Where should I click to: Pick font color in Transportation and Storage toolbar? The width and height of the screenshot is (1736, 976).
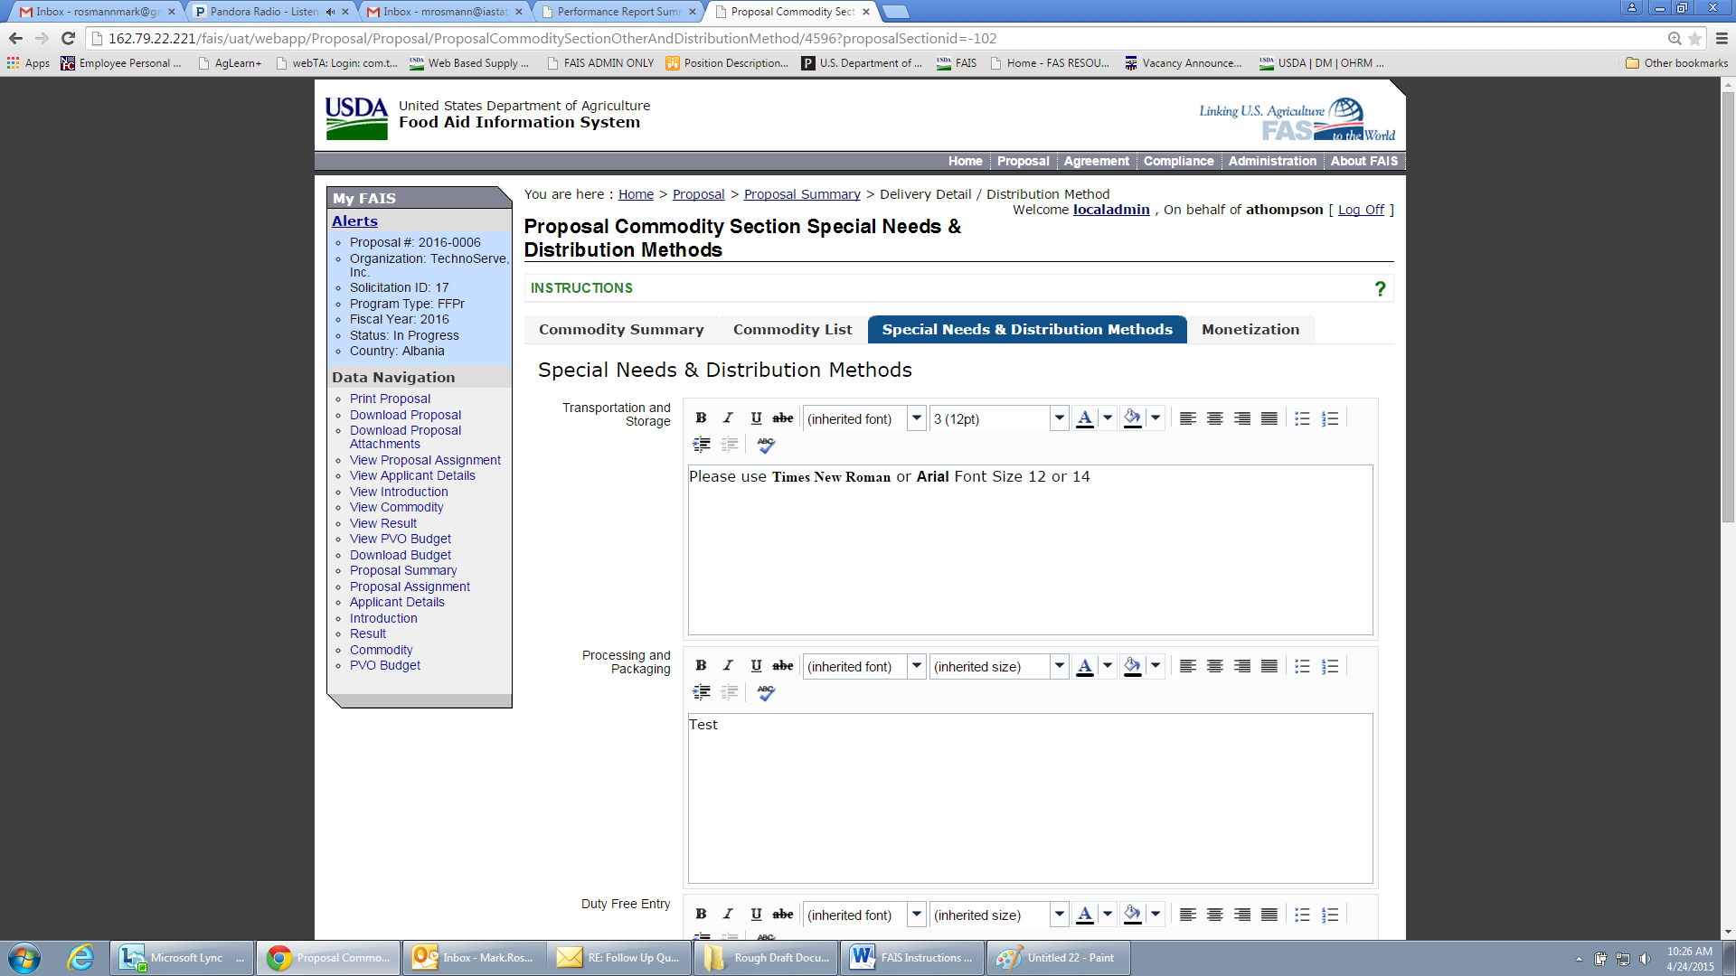pyautogui.click(x=1085, y=418)
